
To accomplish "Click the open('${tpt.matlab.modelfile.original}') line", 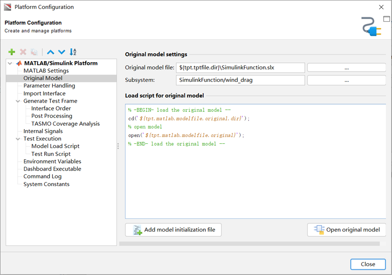I will pyautogui.click(x=186, y=135).
